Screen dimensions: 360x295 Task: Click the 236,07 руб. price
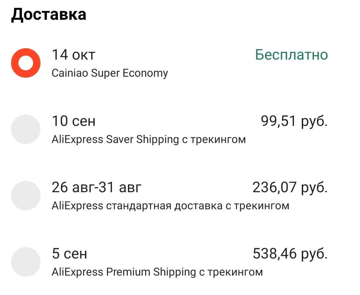(x=290, y=187)
